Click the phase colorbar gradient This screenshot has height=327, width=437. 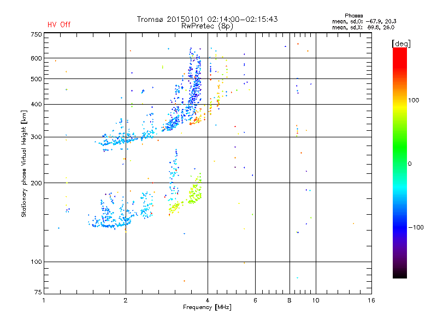click(400, 162)
